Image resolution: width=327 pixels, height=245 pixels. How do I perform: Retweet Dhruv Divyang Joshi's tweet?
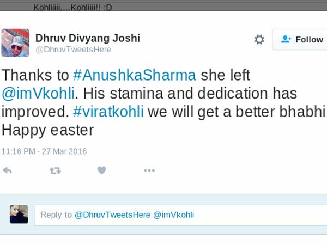tap(55, 170)
